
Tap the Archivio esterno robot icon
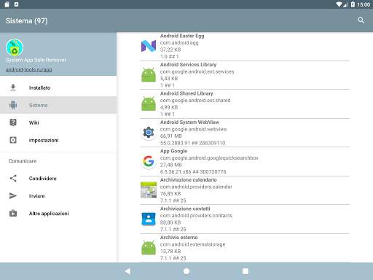click(x=149, y=247)
